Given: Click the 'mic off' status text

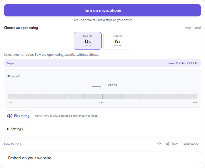Looking at the screenshot, I should point(15,76).
